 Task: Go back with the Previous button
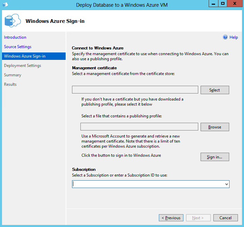coord(171,218)
